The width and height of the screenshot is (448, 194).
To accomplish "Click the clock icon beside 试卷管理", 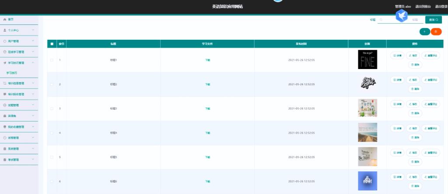I will pyautogui.click(x=4, y=138).
